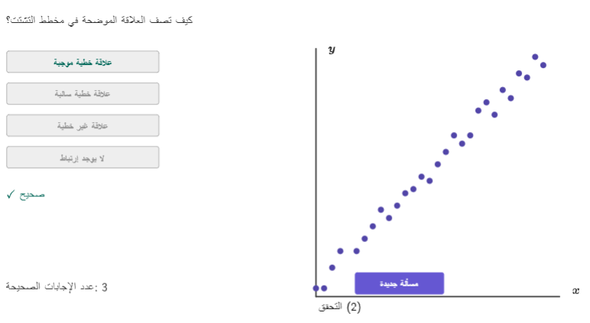Click the (2) counter next to التحقق
590x323 pixels.
(353, 307)
